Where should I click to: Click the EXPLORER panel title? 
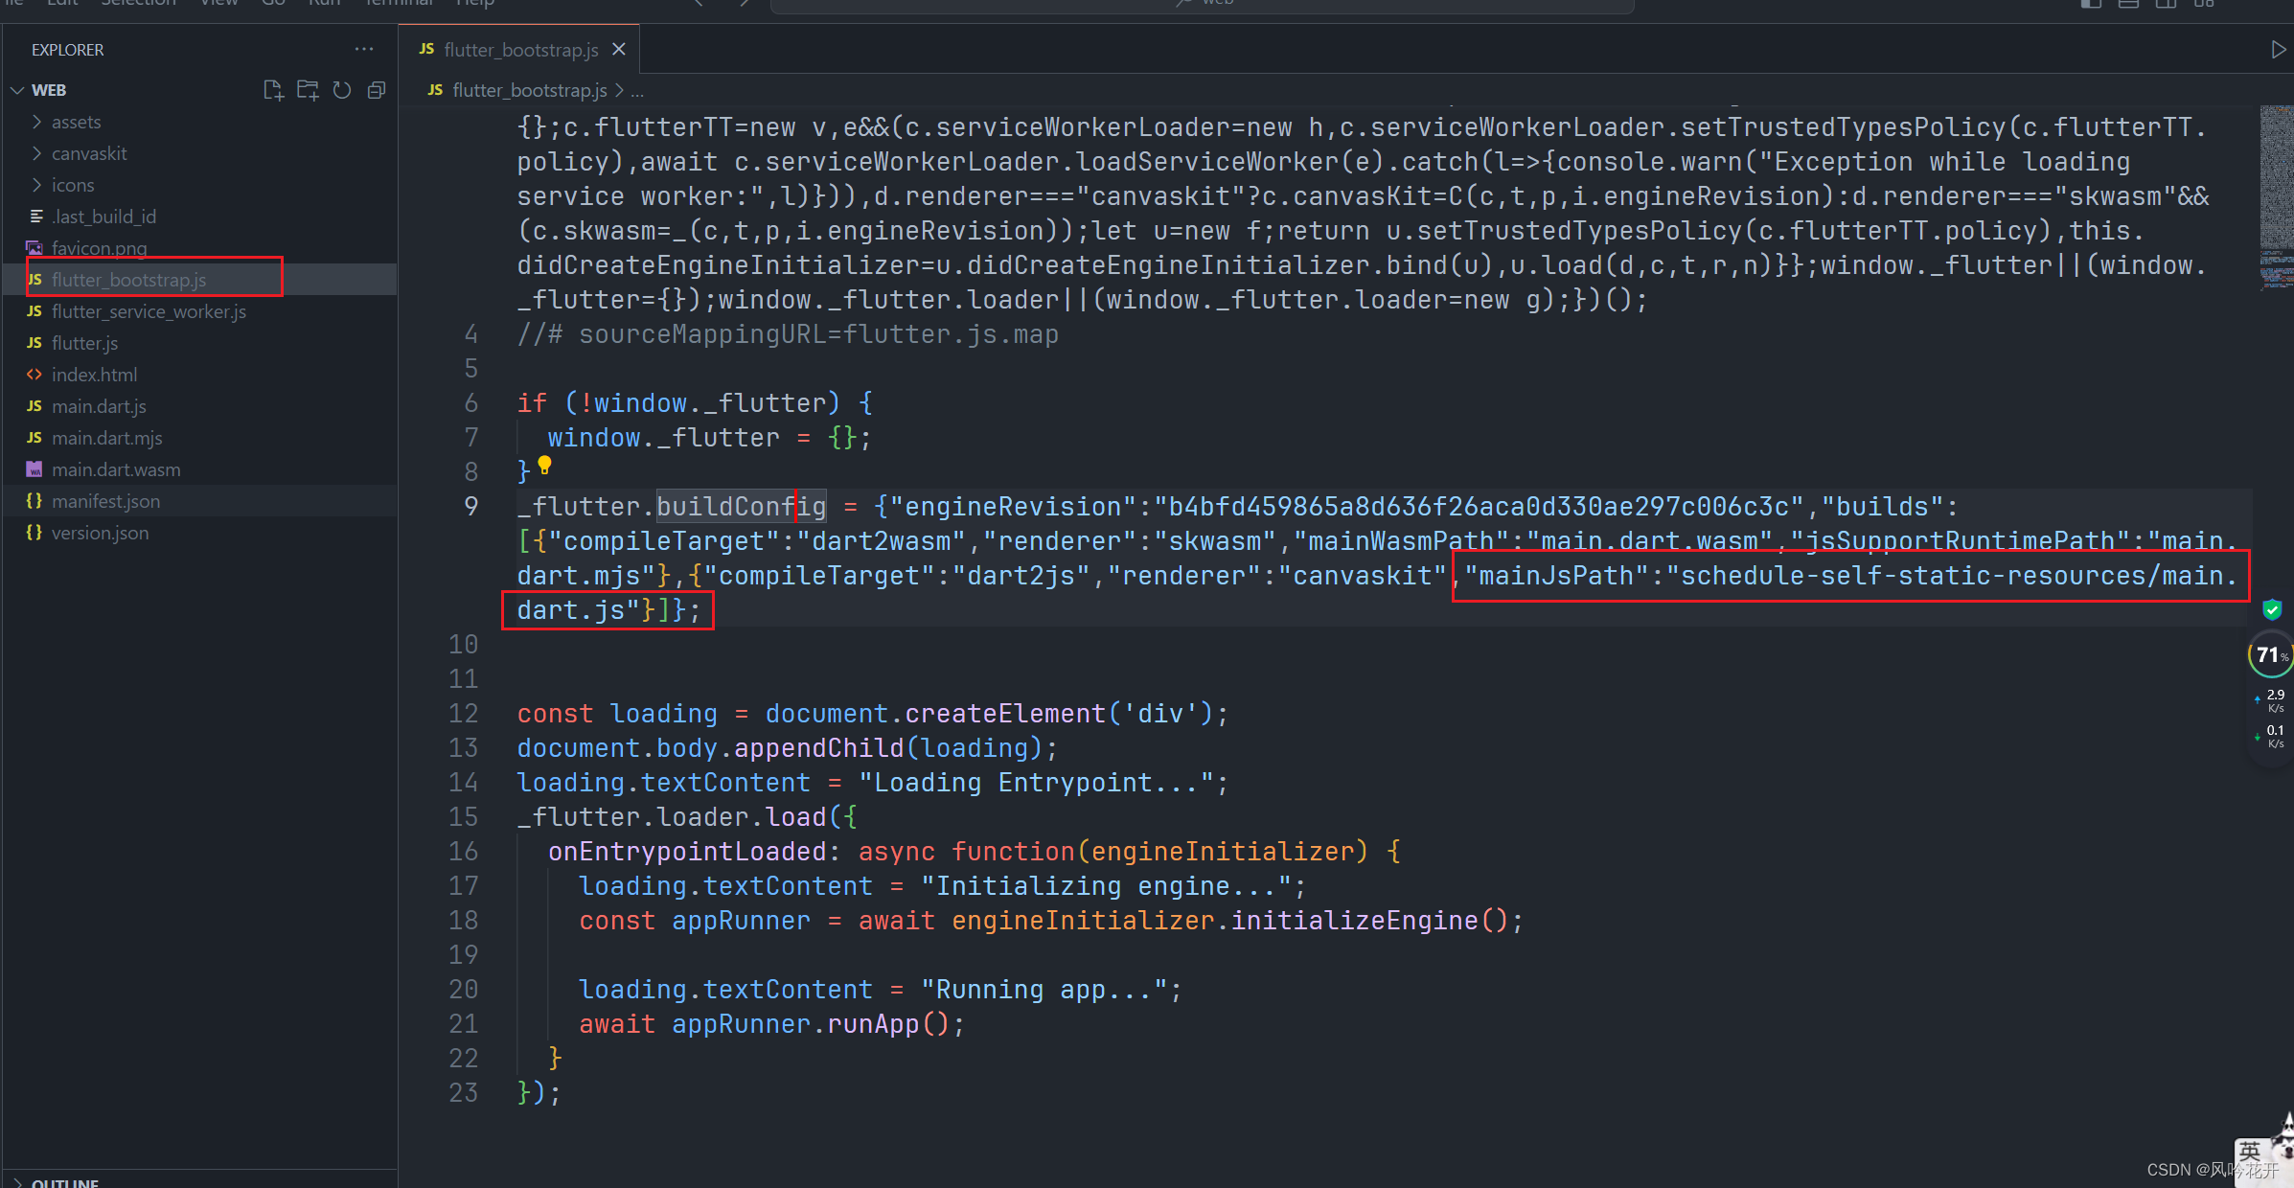point(67,50)
